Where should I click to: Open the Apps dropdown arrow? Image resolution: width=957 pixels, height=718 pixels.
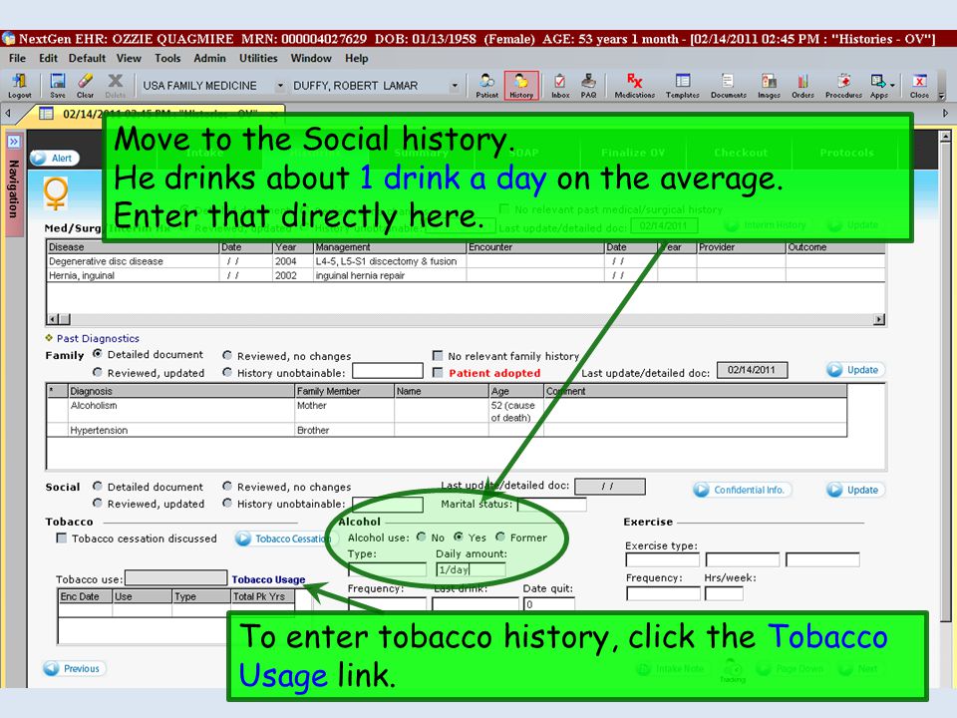click(x=892, y=86)
